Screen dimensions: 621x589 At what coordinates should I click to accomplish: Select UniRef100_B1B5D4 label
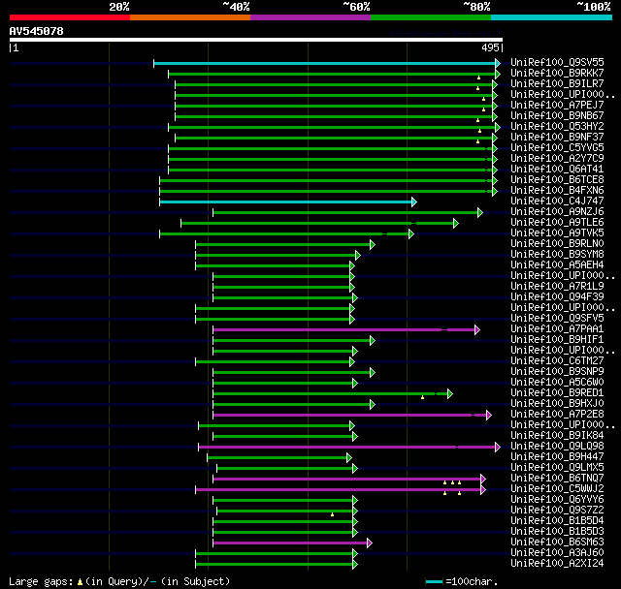[557, 521]
